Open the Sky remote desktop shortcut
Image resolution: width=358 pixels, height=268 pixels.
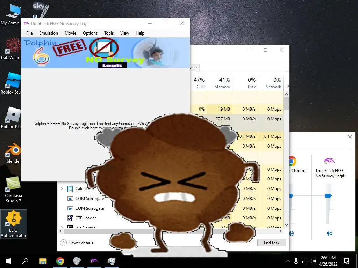click(x=40, y=10)
